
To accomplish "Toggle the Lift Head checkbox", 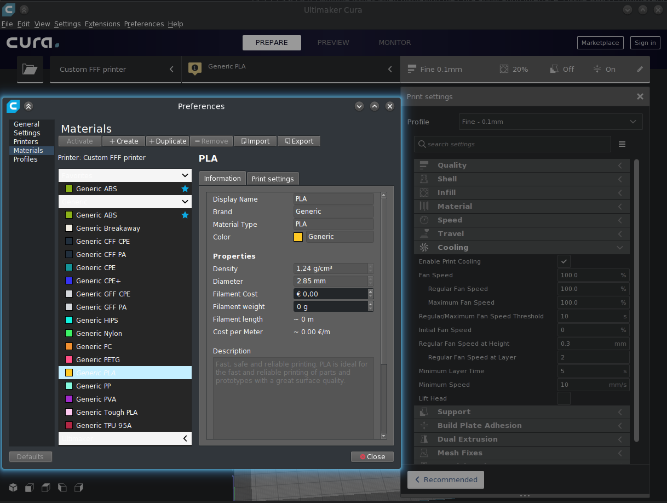I will point(564,398).
